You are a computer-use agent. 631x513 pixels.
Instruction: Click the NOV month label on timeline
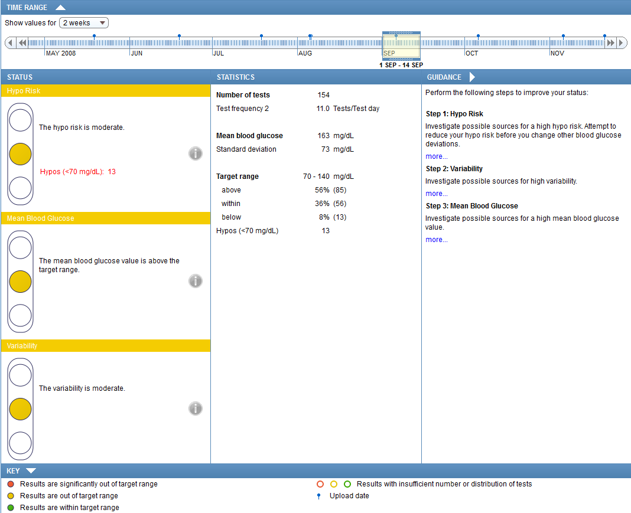[557, 53]
